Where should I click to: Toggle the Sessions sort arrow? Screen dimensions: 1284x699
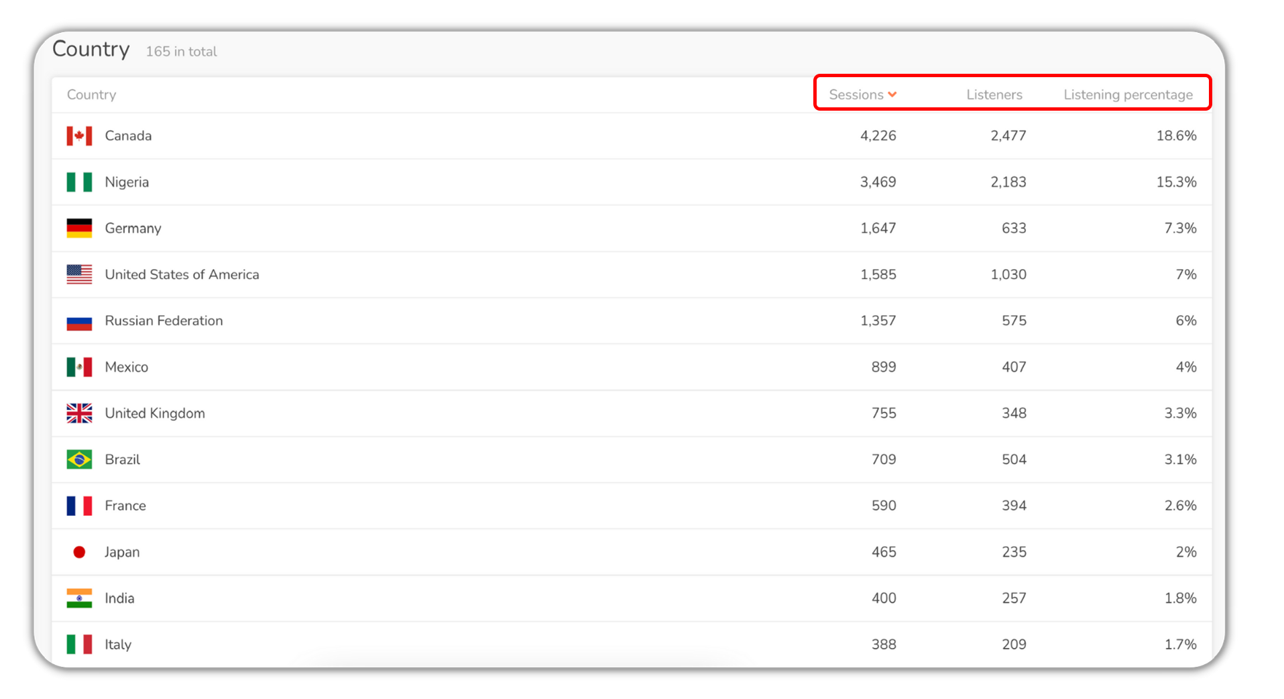pyautogui.click(x=892, y=95)
